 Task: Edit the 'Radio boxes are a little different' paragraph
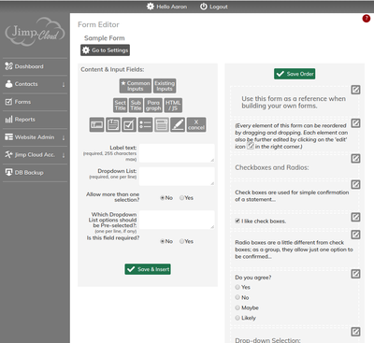click(x=355, y=235)
